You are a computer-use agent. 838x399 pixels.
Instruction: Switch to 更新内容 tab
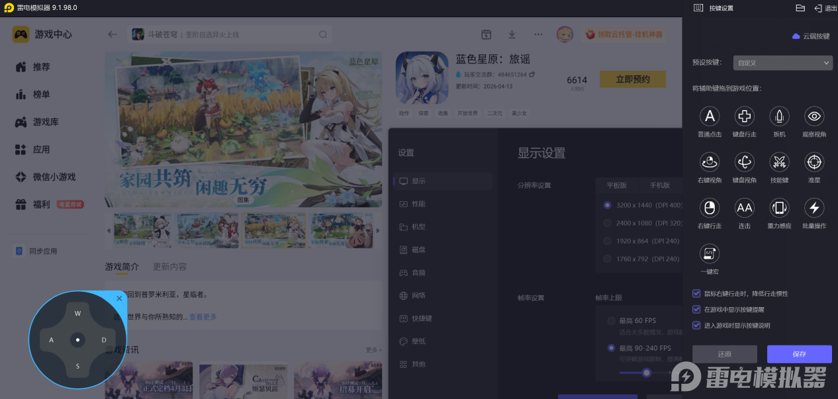coord(169,267)
